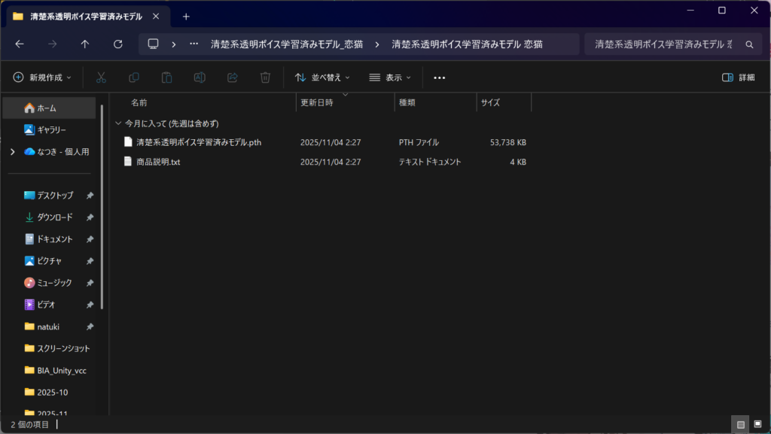
Task: Click the Delete trash can icon
Action: click(265, 77)
